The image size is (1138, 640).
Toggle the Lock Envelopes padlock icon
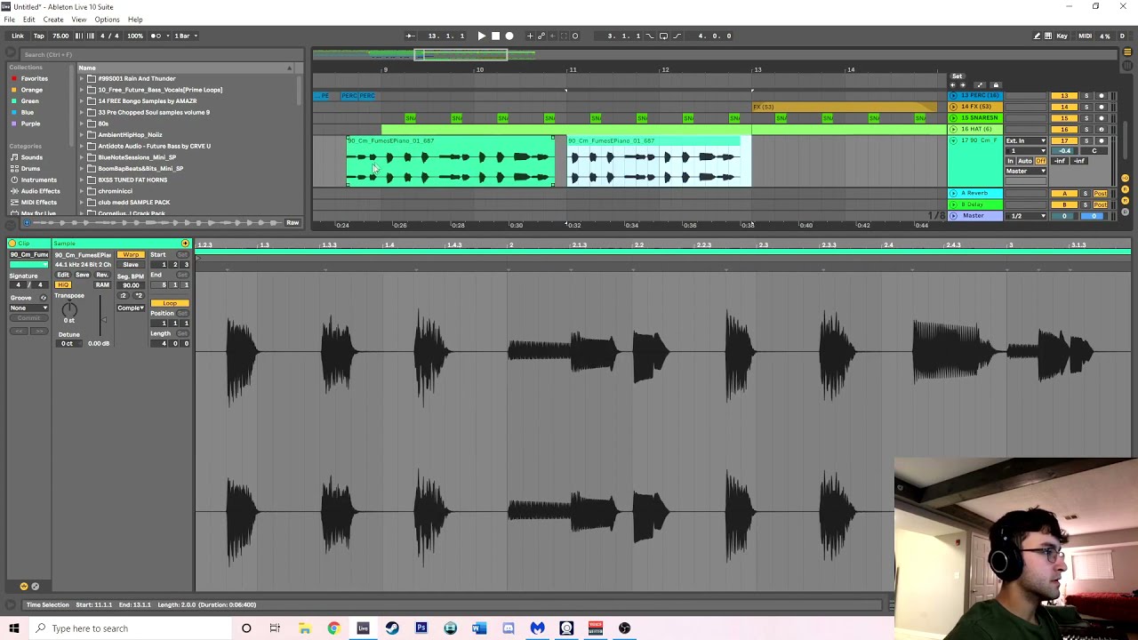[996, 85]
